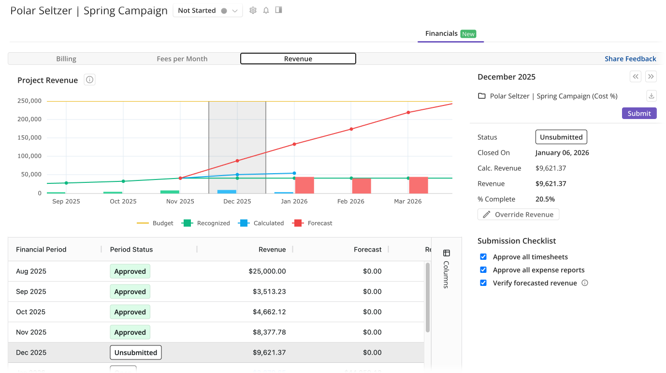Go to previous period with double-left chevron
666x373 pixels.
635,76
